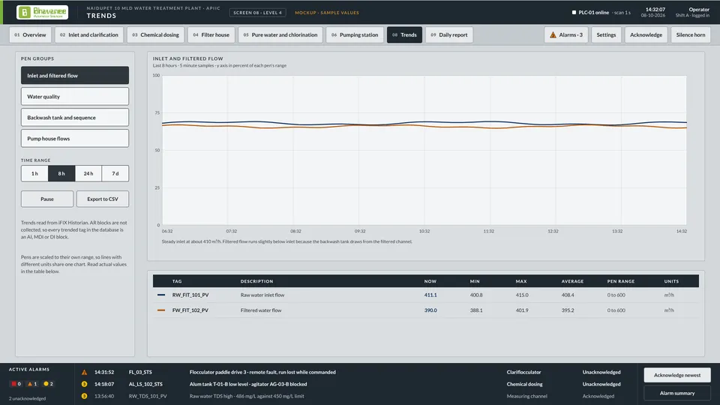Click Acknowledge newest
The width and height of the screenshot is (720, 405).
click(x=677, y=375)
